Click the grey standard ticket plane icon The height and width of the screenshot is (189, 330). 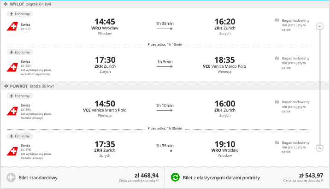point(11,177)
